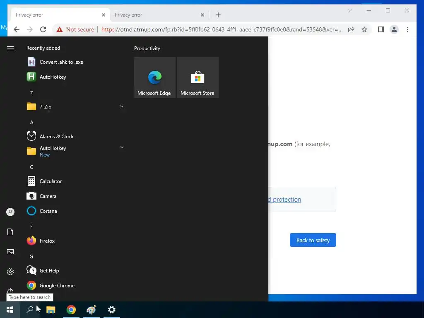Switch to Chrome on the taskbar
The height and width of the screenshot is (318, 424).
[x=71, y=310]
